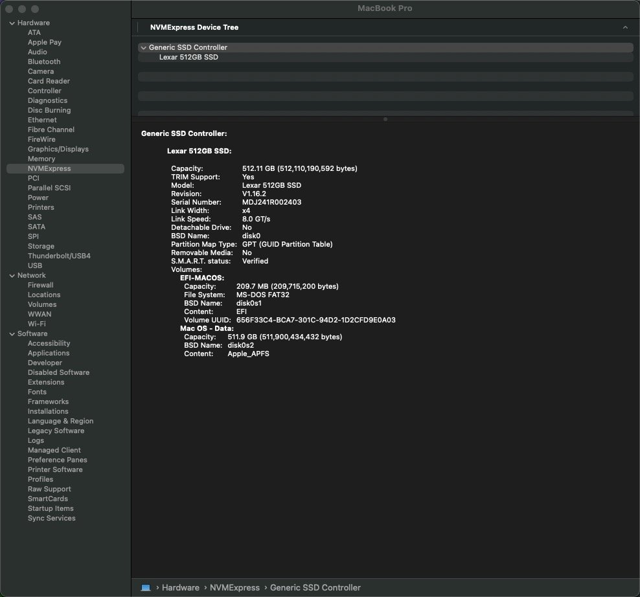Select Sync Services in the sidebar
Viewport: 640px width, 597px height.
pyautogui.click(x=51, y=518)
